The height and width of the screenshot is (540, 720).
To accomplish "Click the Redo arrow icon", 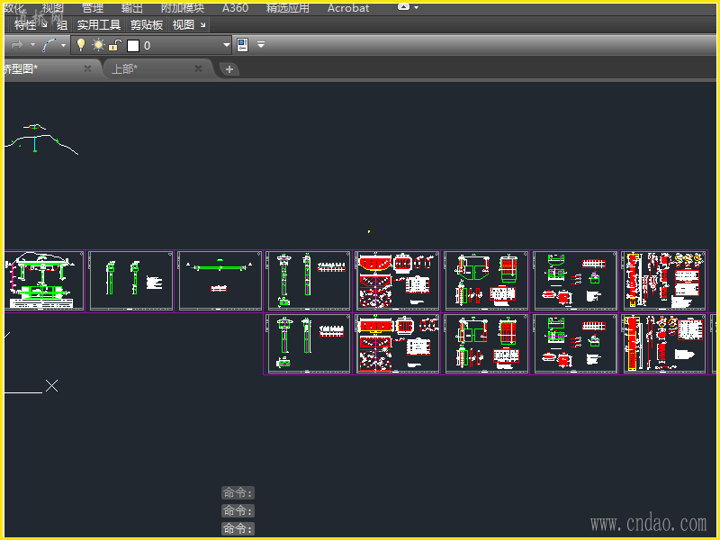I will click(x=17, y=45).
